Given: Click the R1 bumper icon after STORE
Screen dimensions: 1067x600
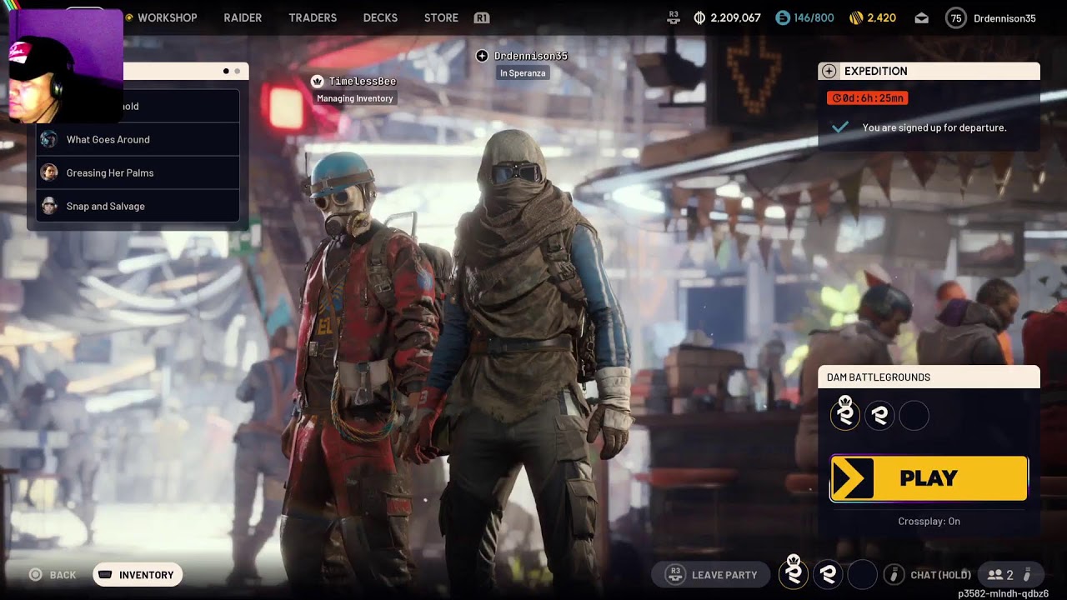Looking at the screenshot, I should (x=481, y=17).
